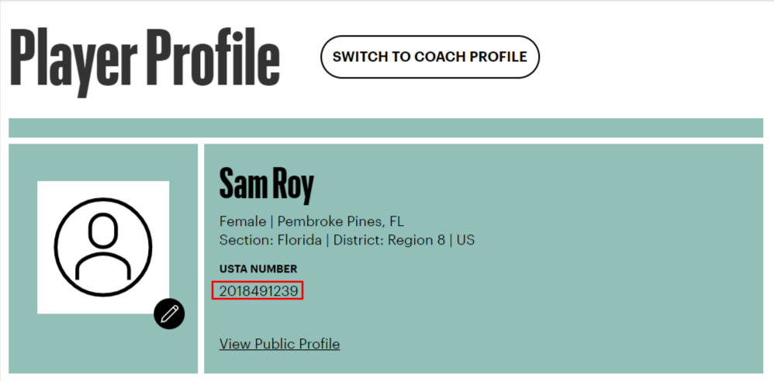Image resolution: width=774 pixels, height=381 pixels.
Task: Click the Pembroke Pines, FL location text
Action: (x=340, y=221)
